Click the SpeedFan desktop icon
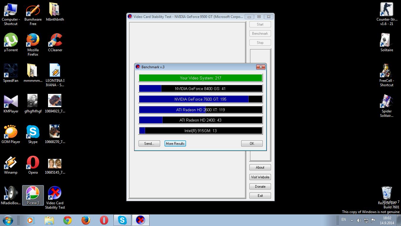Image resolution: width=401 pixels, height=226 pixels. (11, 73)
